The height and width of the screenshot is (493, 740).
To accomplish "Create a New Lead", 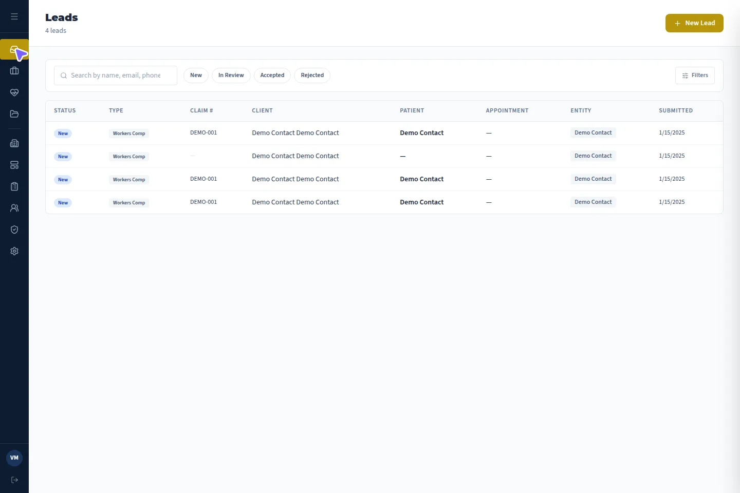I will click(x=694, y=23).
